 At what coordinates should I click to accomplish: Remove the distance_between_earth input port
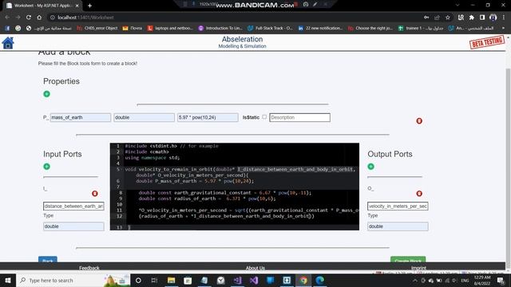tap(95, 194)
